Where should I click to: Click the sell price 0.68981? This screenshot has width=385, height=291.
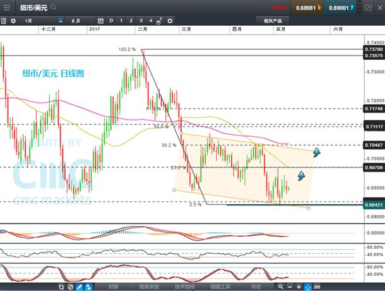[308, 8]
